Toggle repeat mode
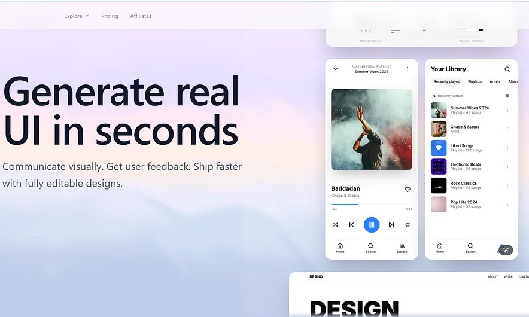This screenshot has height=317, width=529. pyautogui.click(x=408, y=225)
